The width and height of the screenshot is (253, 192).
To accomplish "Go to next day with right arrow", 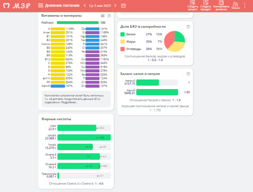I will (x=115, y=6).
